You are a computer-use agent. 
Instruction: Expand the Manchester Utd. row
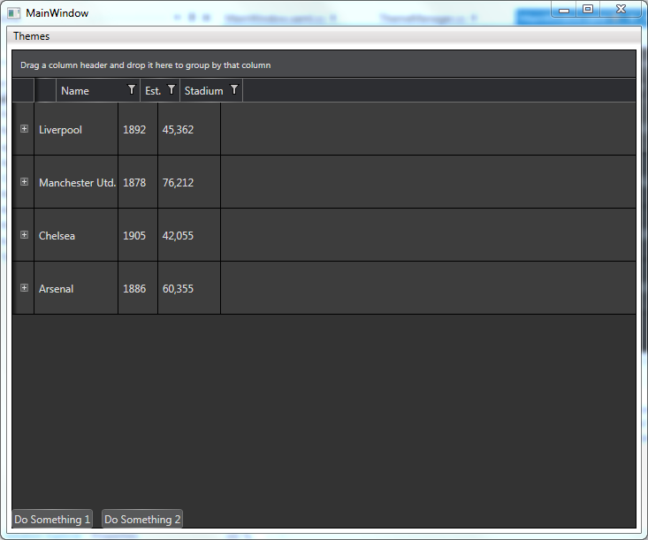point(25,182)
